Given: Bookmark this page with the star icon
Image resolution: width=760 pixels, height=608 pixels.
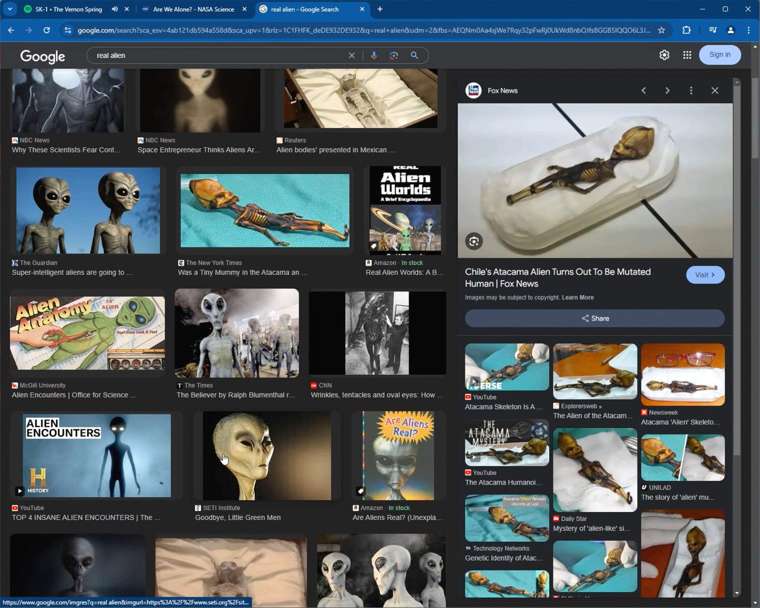Looking at the screenshot, I should pos(662,30).
